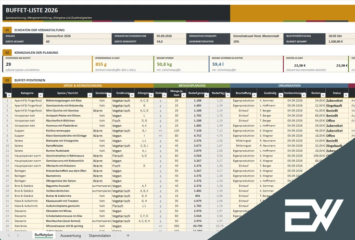The image size is (355, 240).
Task: Switch to the Auswertung sheet tab
Action: (x=70, y=236)
